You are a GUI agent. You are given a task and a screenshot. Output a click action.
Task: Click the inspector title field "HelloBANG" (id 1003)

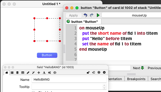click(55, 67)
